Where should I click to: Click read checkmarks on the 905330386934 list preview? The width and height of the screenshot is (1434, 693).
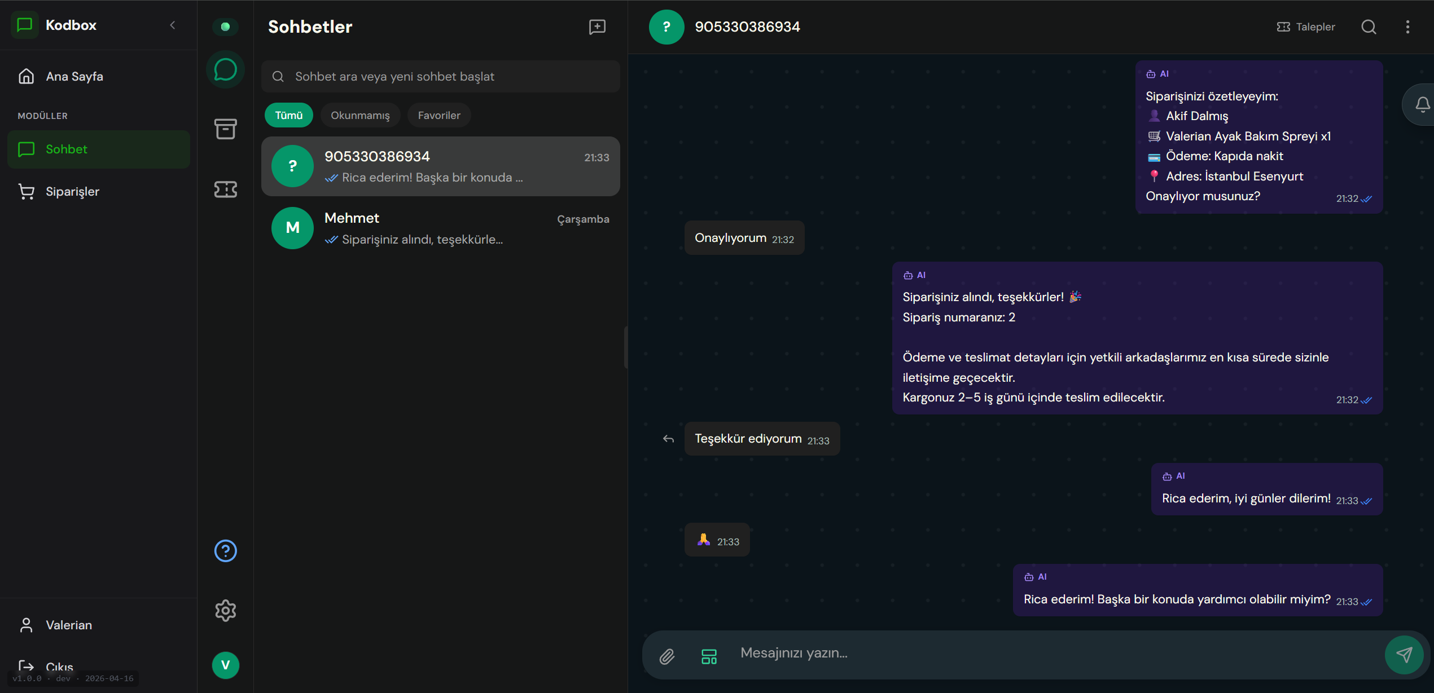click(331, 178)
